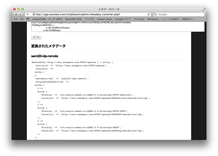This screenshot has height=156, width=218.
Task: Open the アップル bookmark
Action: (89, 19)
